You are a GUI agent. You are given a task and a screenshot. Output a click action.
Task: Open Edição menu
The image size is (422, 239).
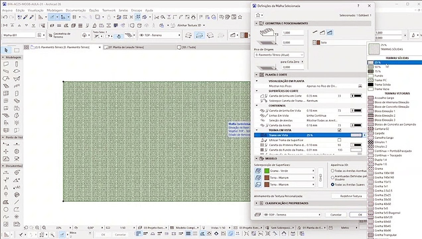20,10
